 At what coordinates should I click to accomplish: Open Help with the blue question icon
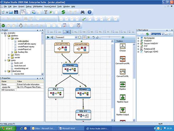[89, 12]
